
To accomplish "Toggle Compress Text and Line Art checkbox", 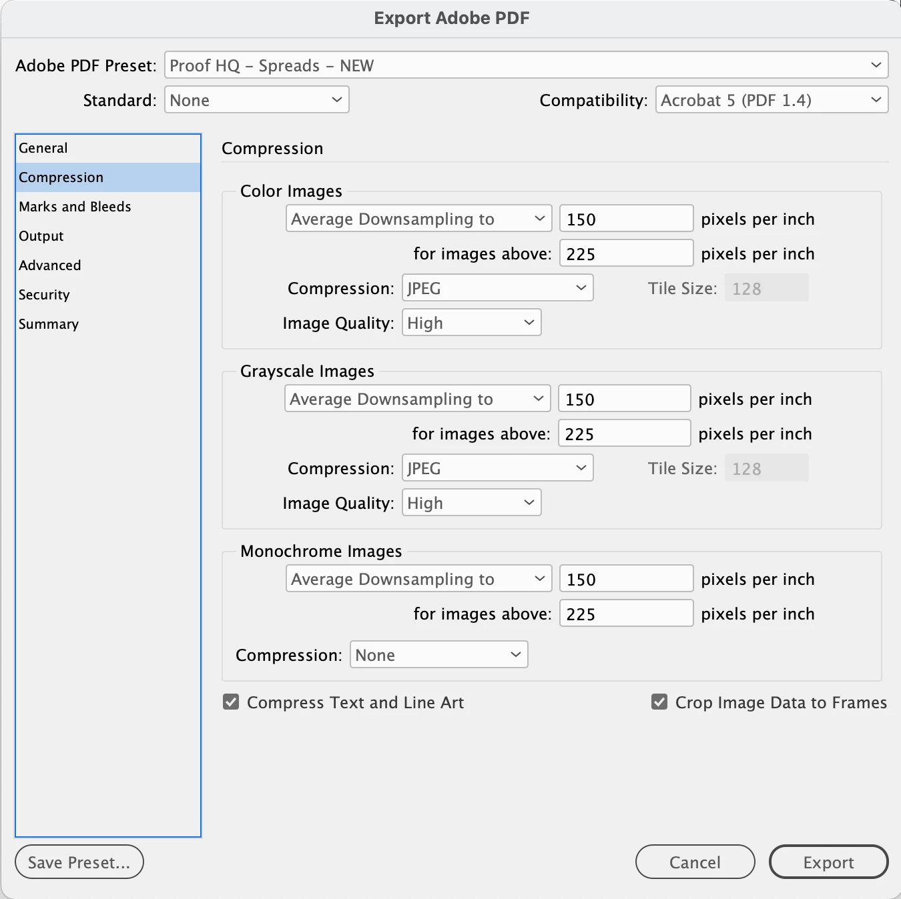I will tap(231, 702).
